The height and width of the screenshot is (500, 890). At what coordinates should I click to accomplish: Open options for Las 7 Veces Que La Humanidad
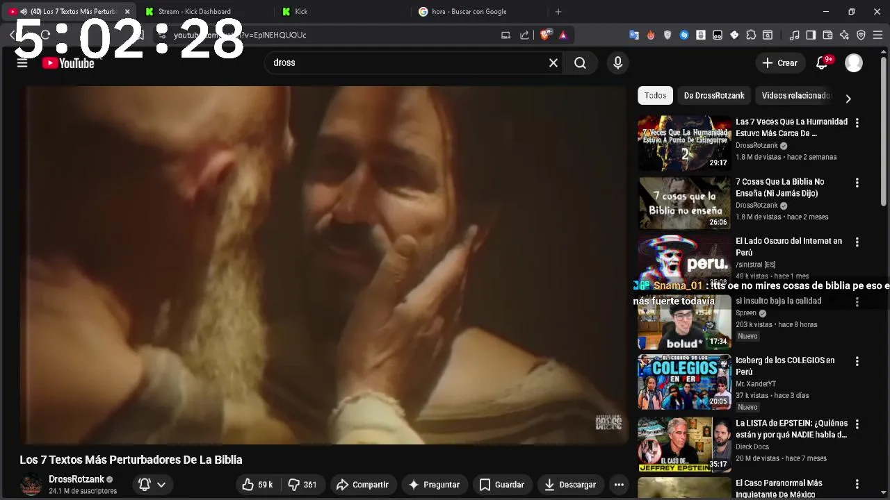(x=857, y=122)
